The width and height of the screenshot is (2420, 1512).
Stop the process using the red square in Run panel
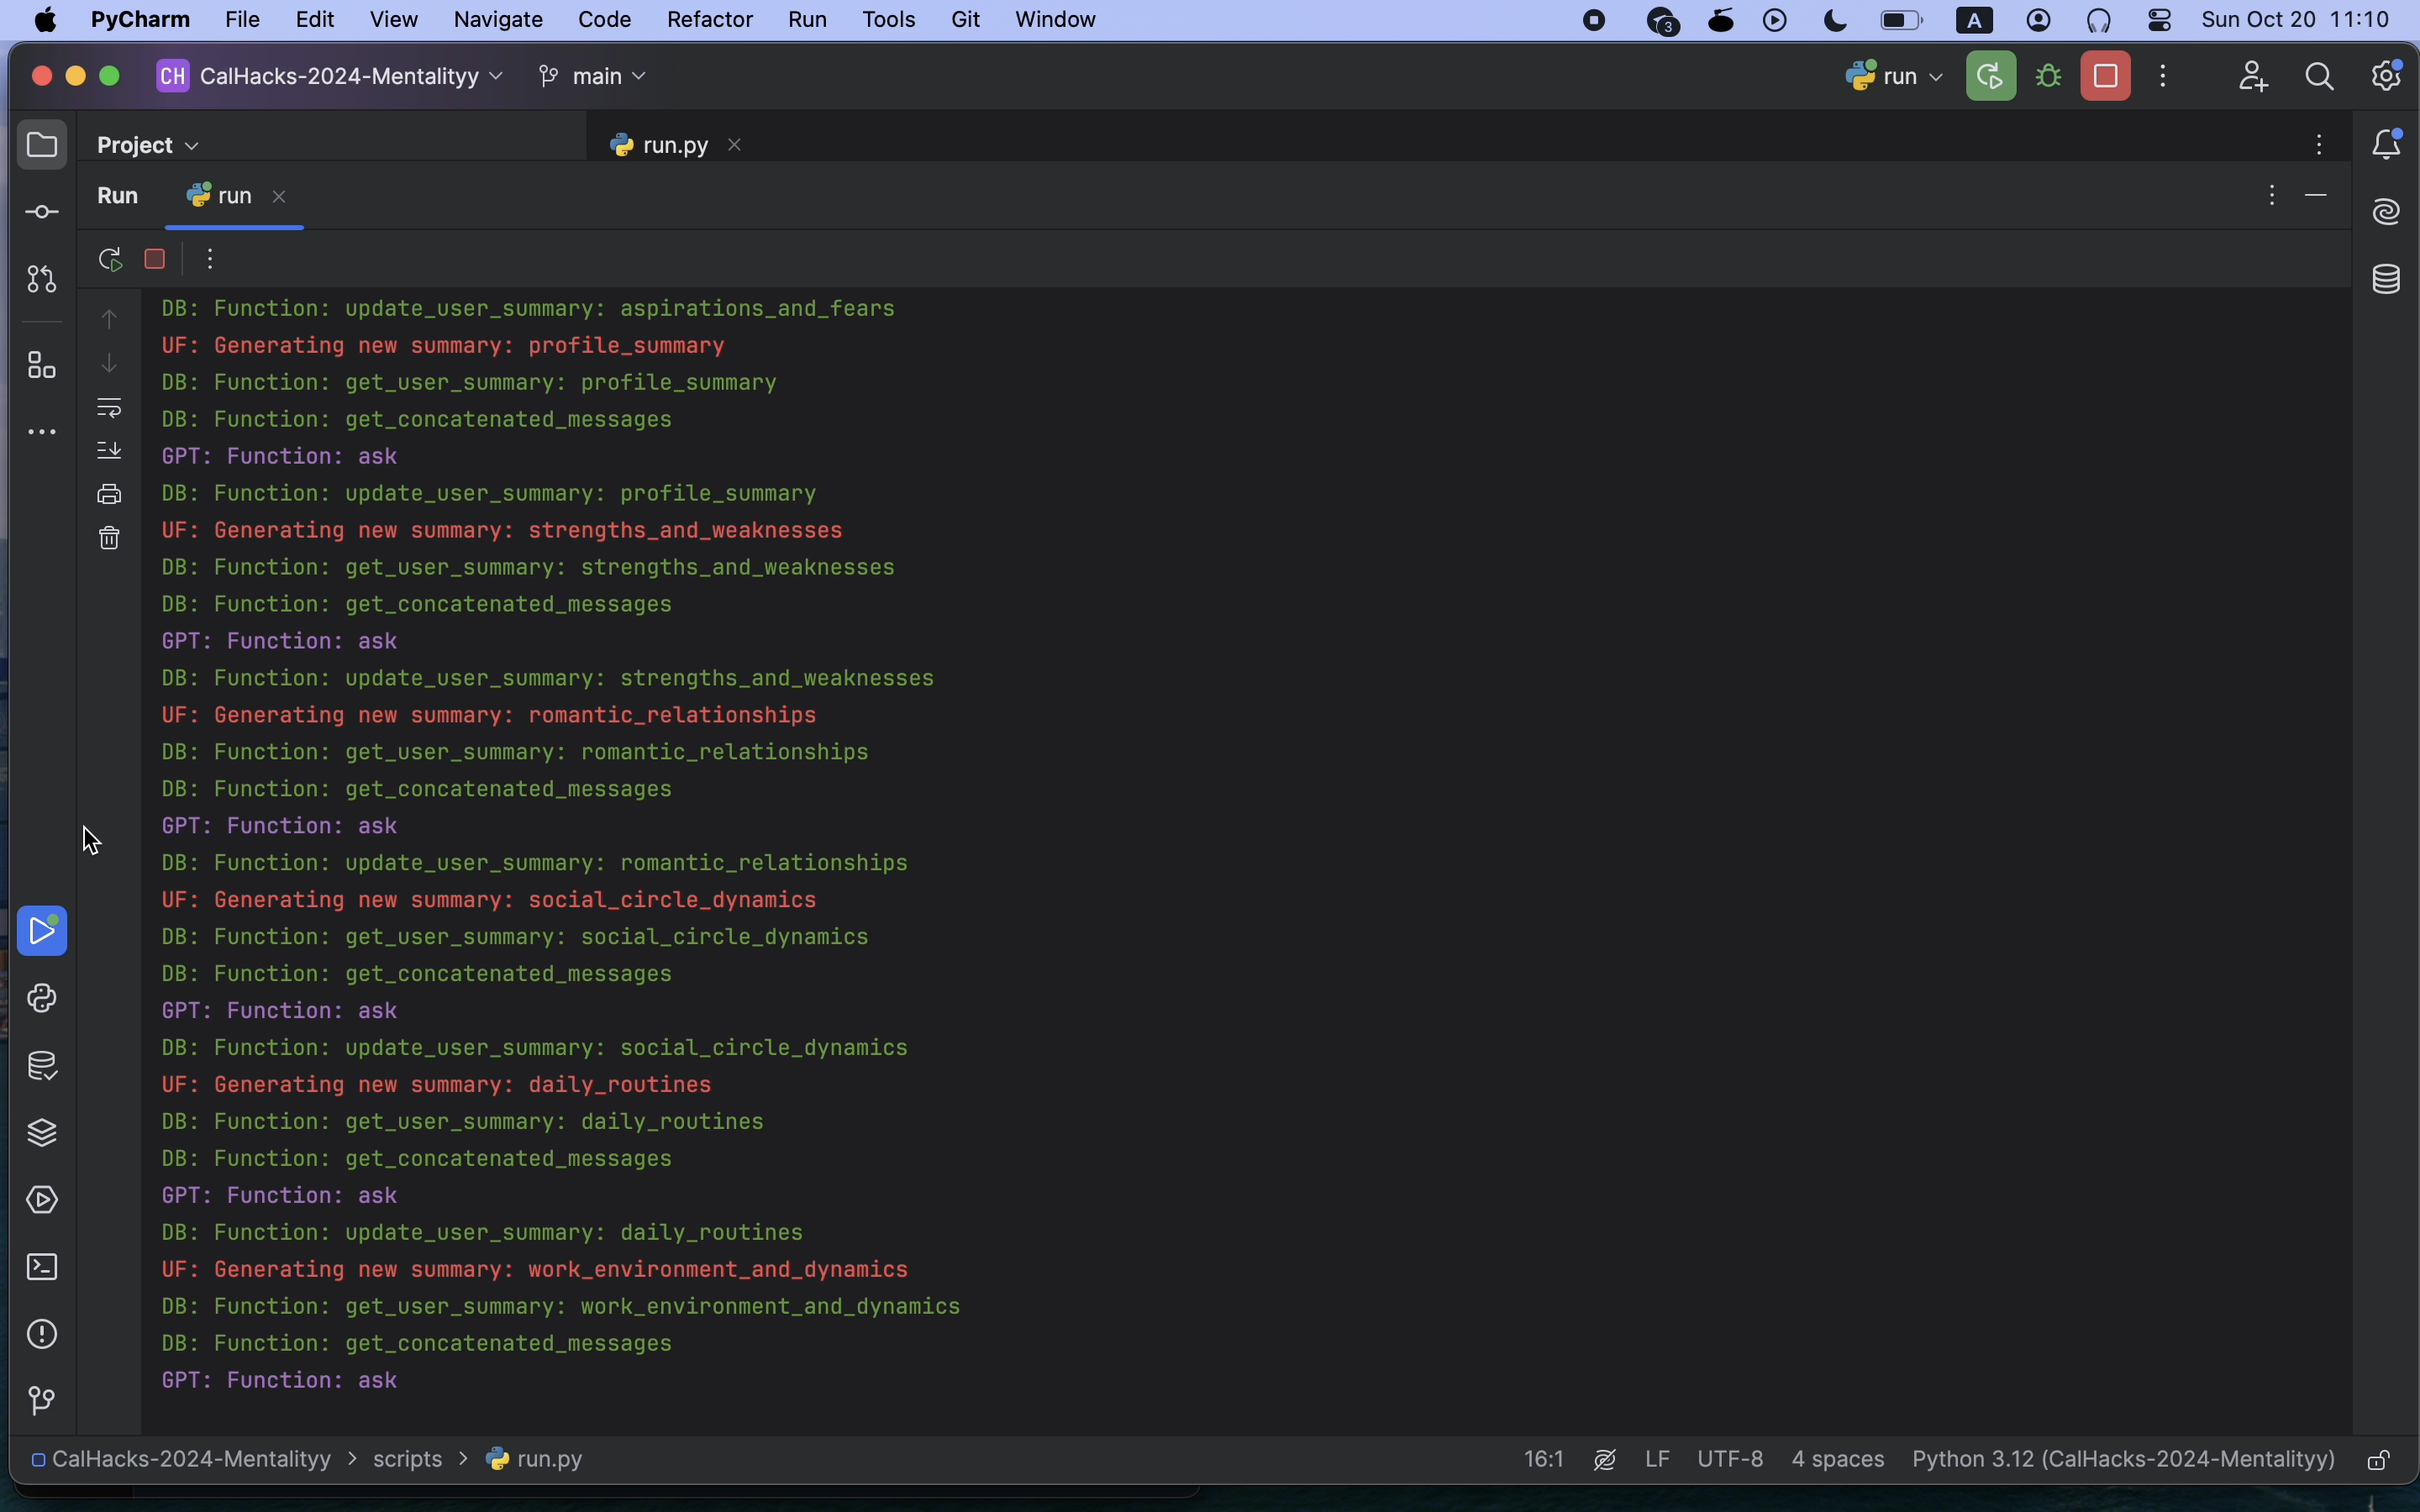[x=155, y=260]
